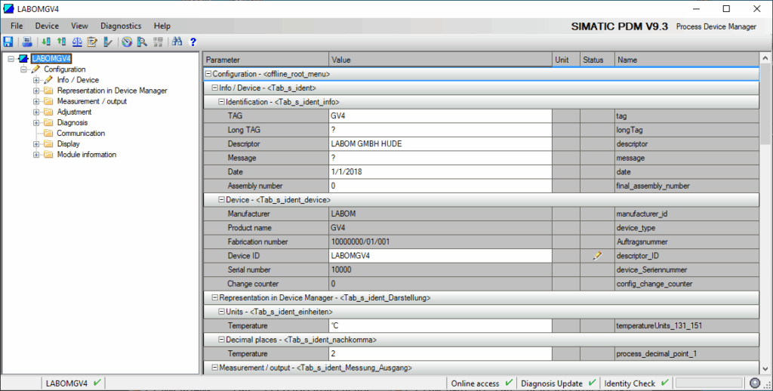Click the clipboard with pencil toolbar icon

click(93, 42)
